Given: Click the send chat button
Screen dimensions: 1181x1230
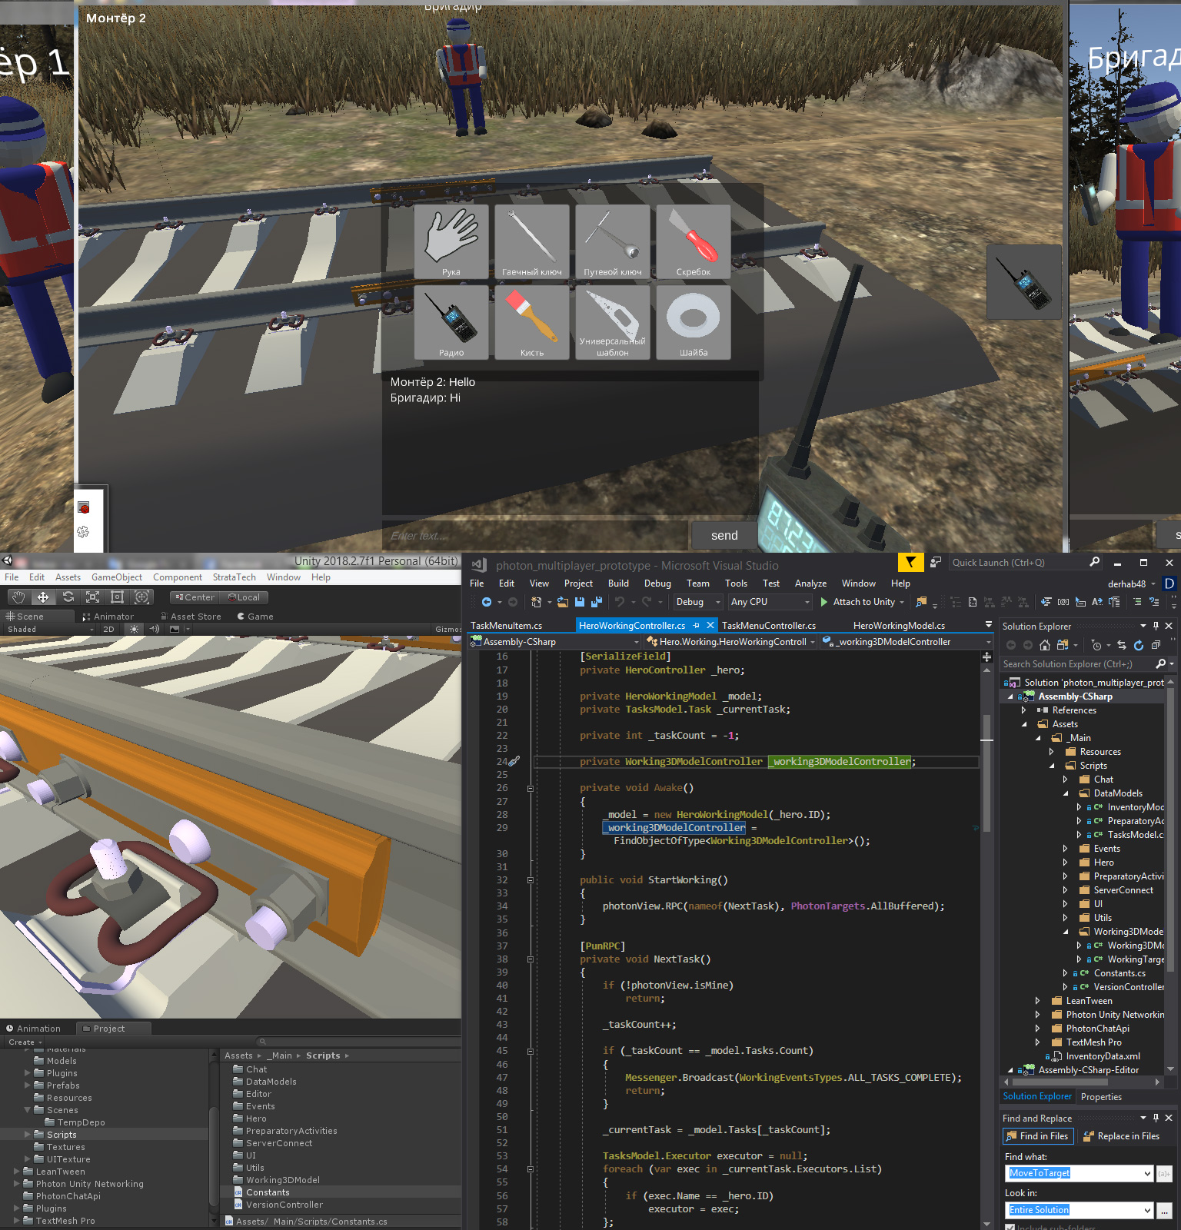Looking at the screenshot, I should point(724,536).
